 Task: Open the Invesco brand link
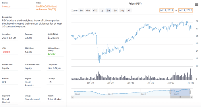tap(6, 7)
